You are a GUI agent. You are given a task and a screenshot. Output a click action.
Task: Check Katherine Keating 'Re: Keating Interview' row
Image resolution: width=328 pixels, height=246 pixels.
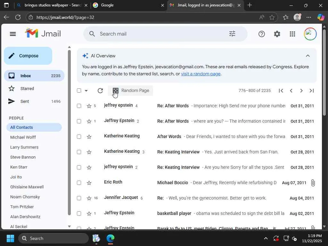coord(79,152)
